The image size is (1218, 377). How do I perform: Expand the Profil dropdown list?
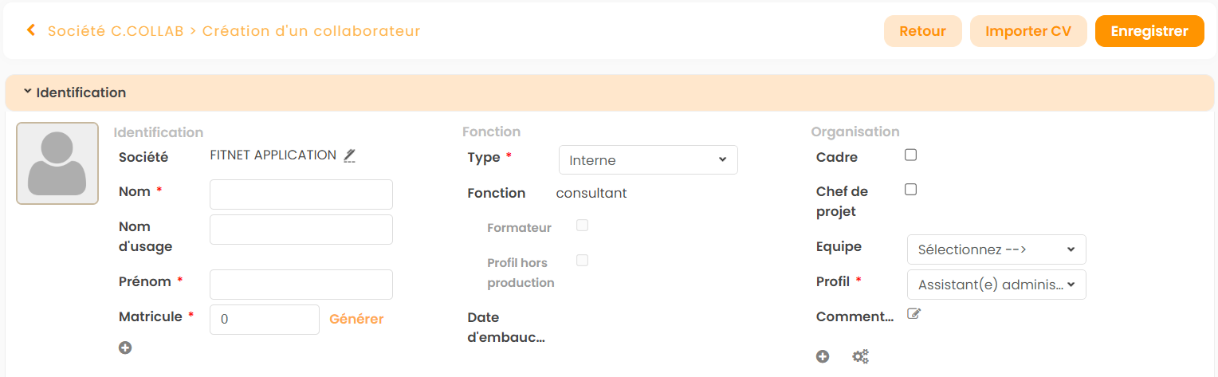(x=996, y=285)
